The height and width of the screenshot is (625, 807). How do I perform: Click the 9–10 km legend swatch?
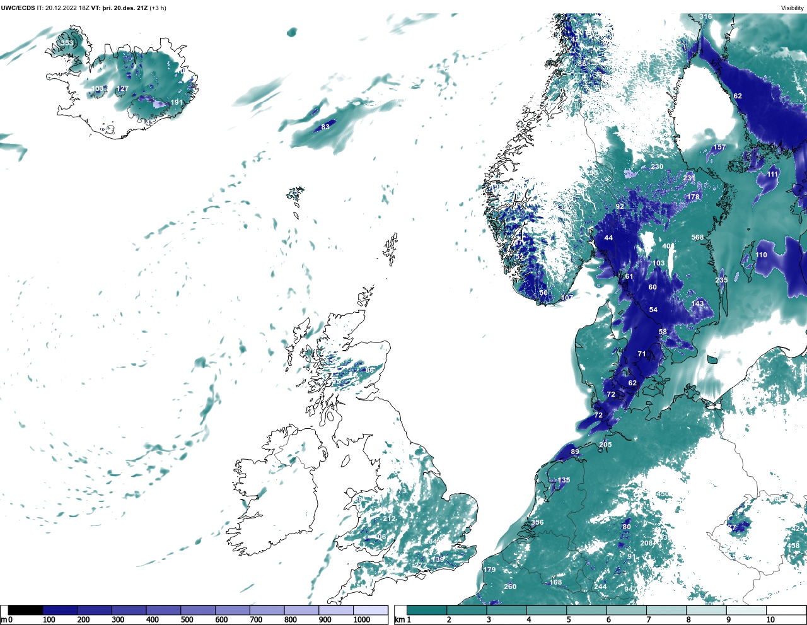click(746, 610)
